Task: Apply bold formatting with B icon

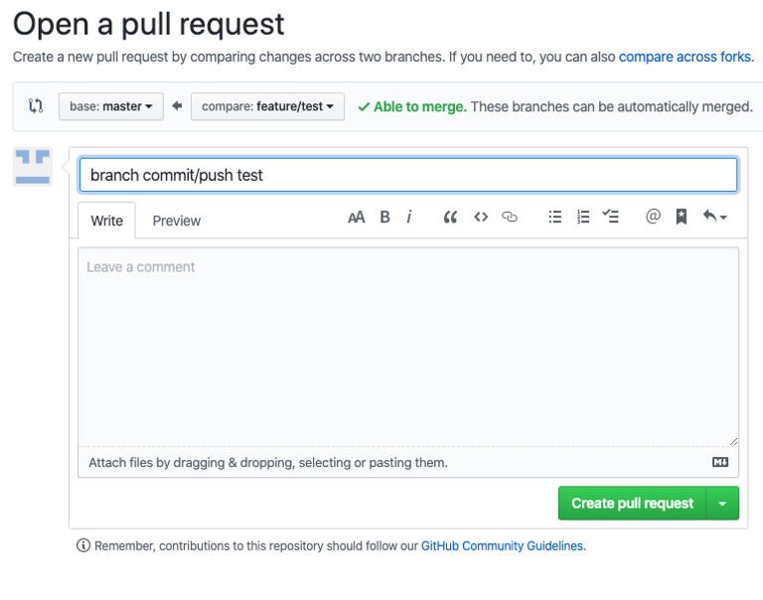Action: (x=384, y=217)
